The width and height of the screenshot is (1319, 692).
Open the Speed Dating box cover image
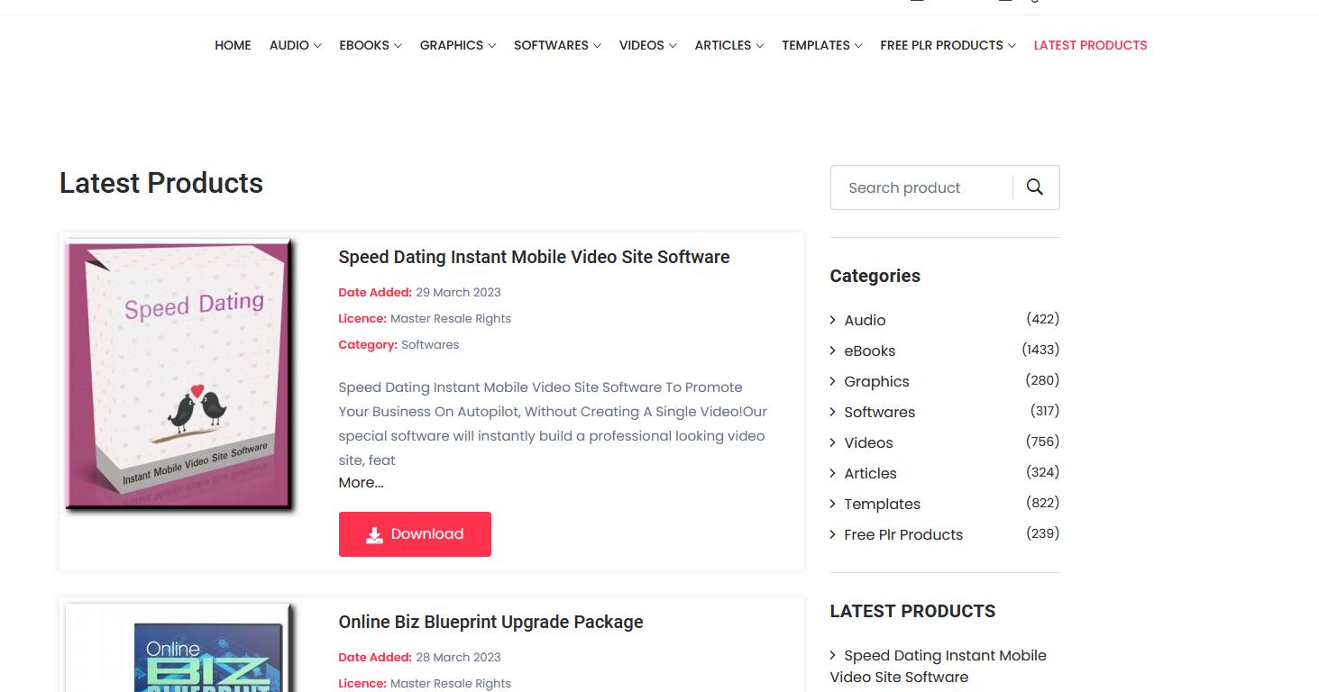180,375
